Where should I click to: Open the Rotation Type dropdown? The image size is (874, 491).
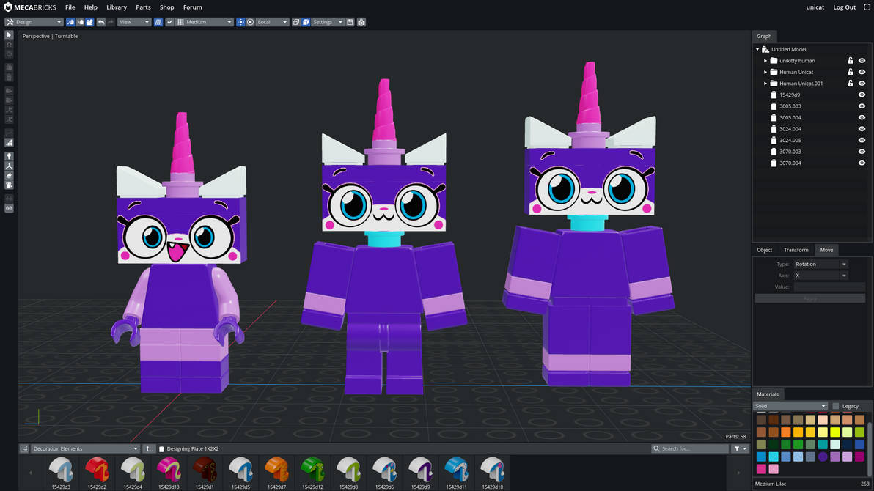820,264
